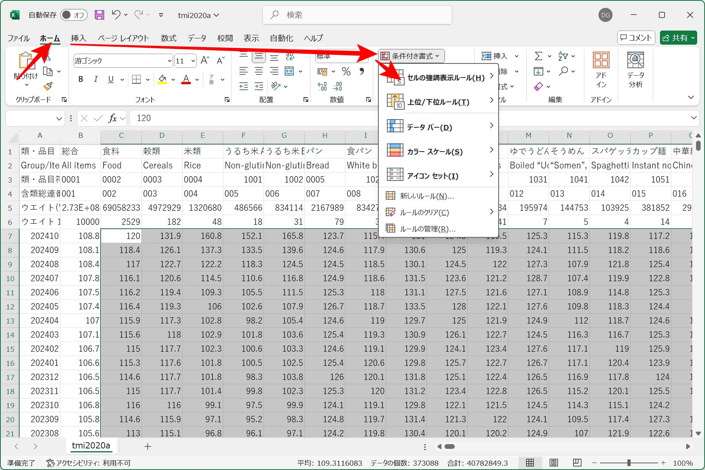Open the 貼り付け paste dropdown arrow
Image resolution: width=705 pixels, height=470 pixels.
point(26,85)
